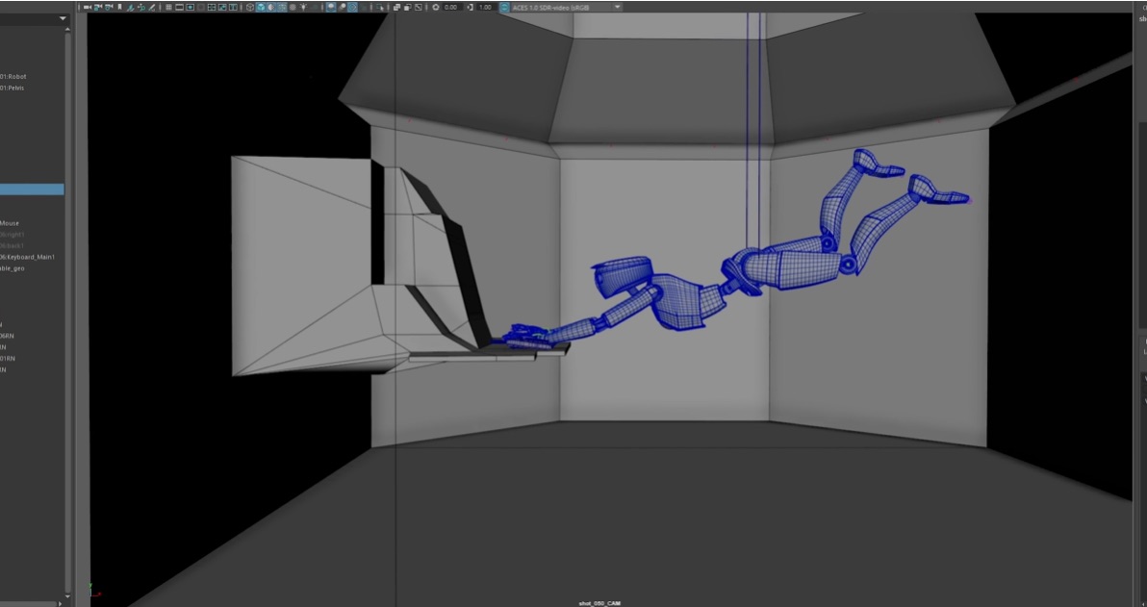Click the Isolate Select icon
The width and height of the screenshot is (1147, 607).
pyautogui.click(x=380, y=8)
